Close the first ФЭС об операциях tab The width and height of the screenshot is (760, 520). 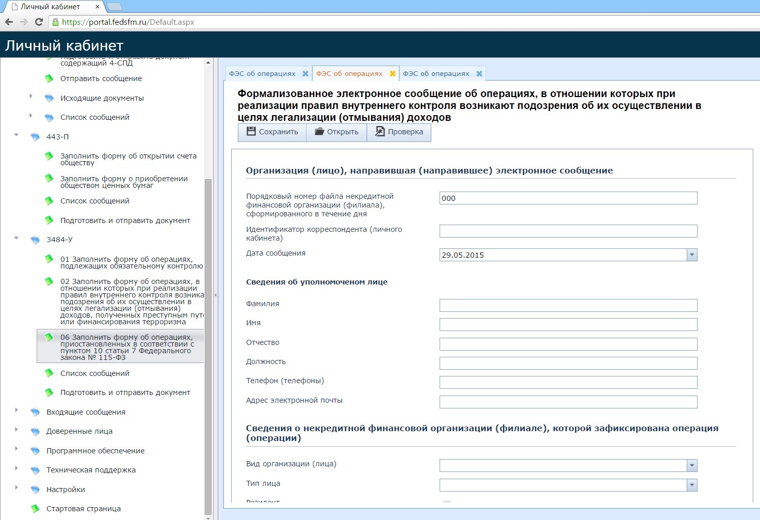(305, 74)
